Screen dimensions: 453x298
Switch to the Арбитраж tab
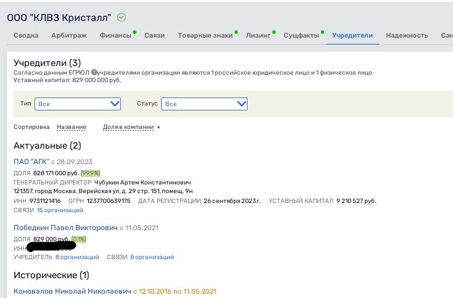coord(69,35)
